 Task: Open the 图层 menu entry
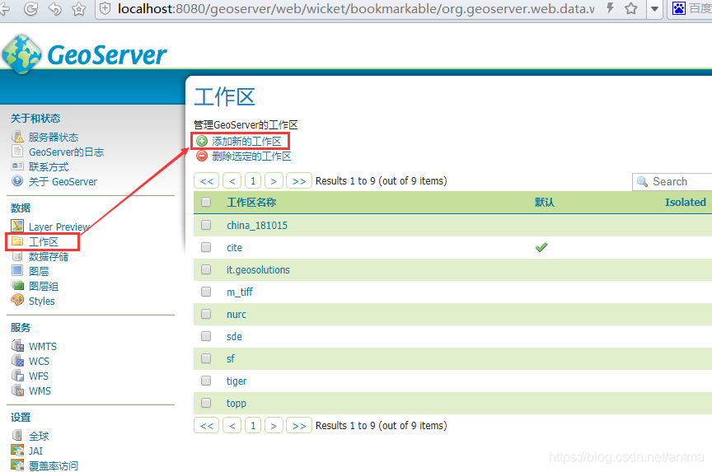[39, 271]
